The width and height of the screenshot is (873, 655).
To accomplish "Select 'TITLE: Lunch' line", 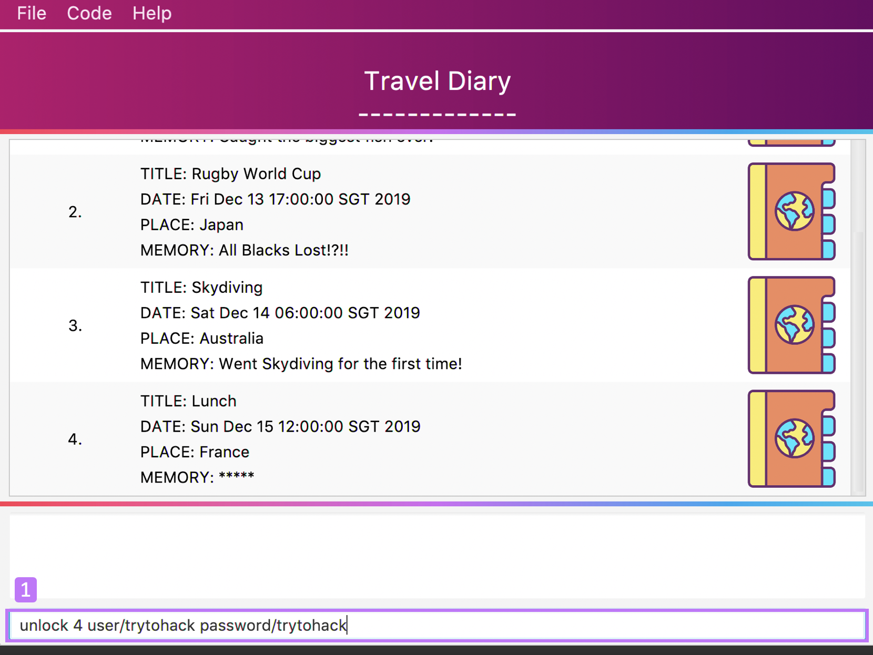I will tap(188, 401).
